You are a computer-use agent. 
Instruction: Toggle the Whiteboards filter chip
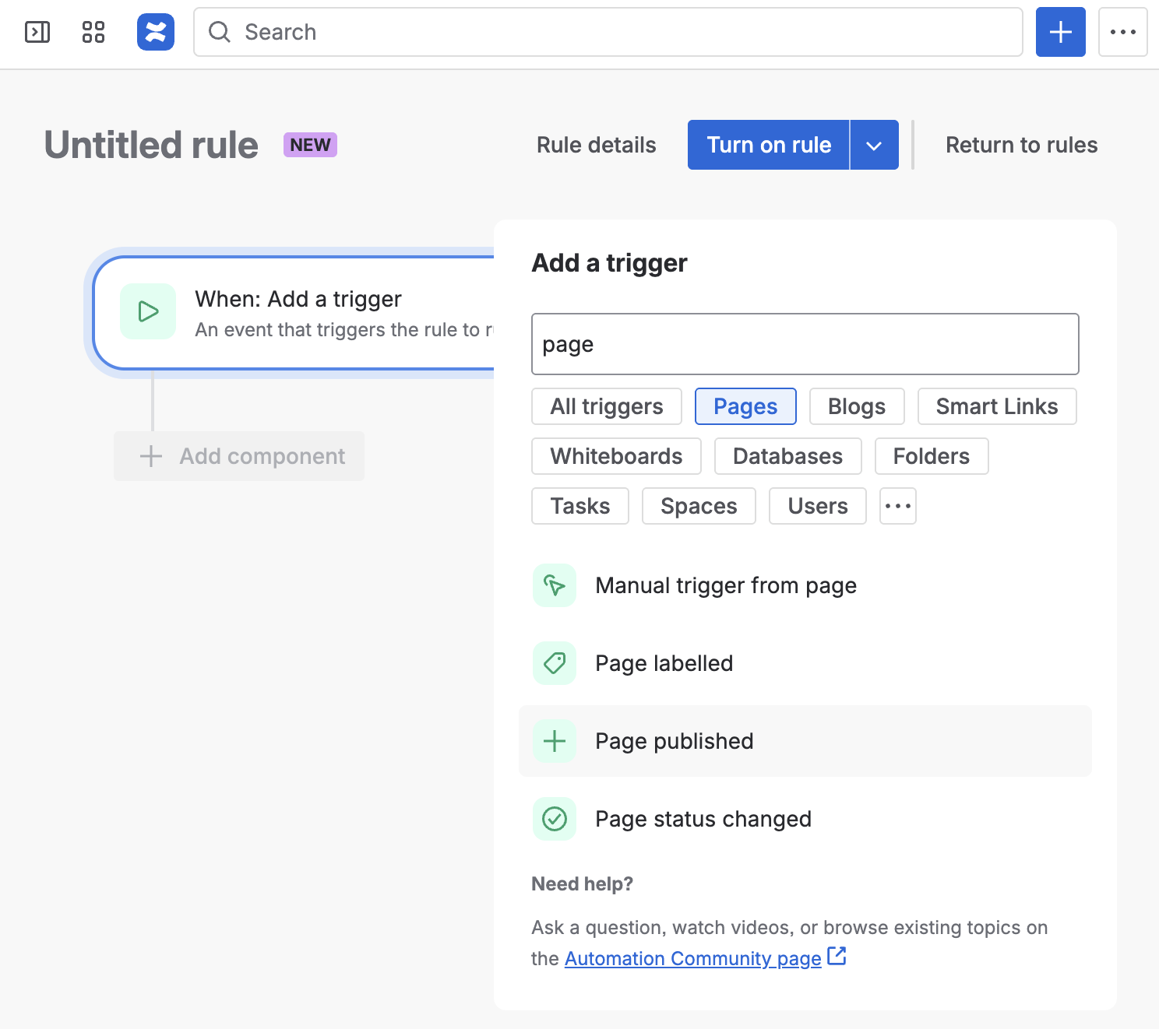(x=616, y=456)
